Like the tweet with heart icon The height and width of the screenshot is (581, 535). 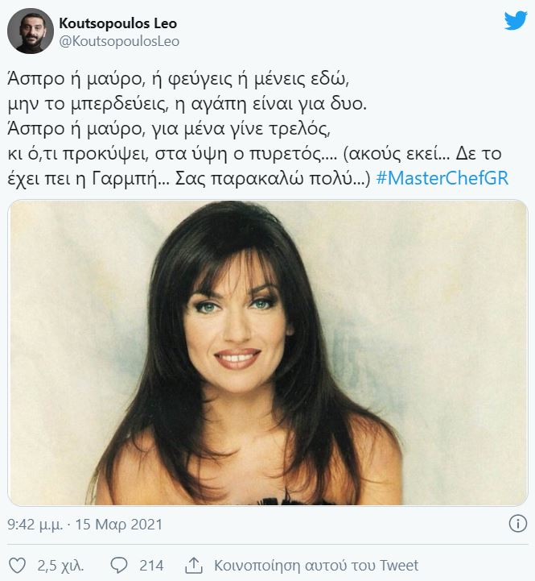point(17,566)
